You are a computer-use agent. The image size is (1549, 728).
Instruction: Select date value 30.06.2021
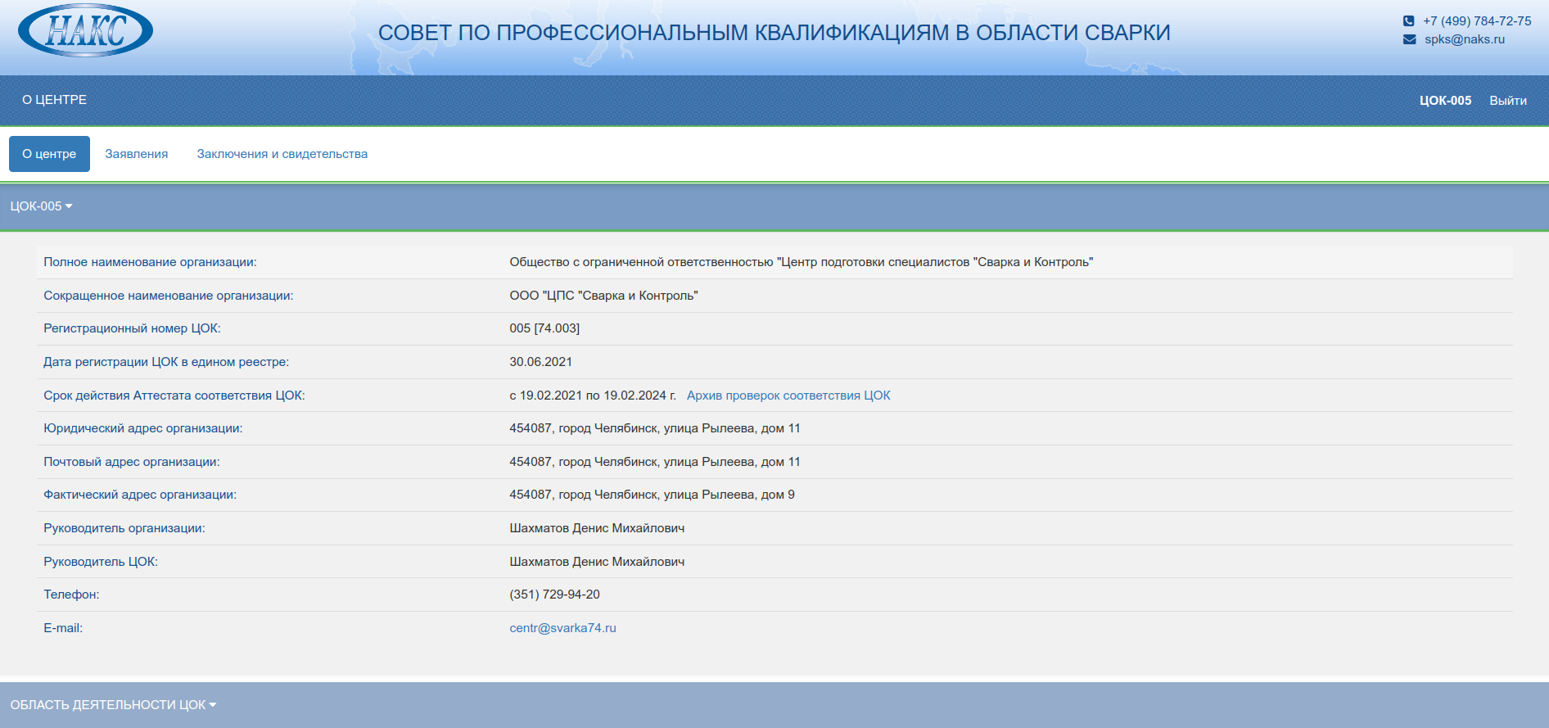tap(540, 362)
